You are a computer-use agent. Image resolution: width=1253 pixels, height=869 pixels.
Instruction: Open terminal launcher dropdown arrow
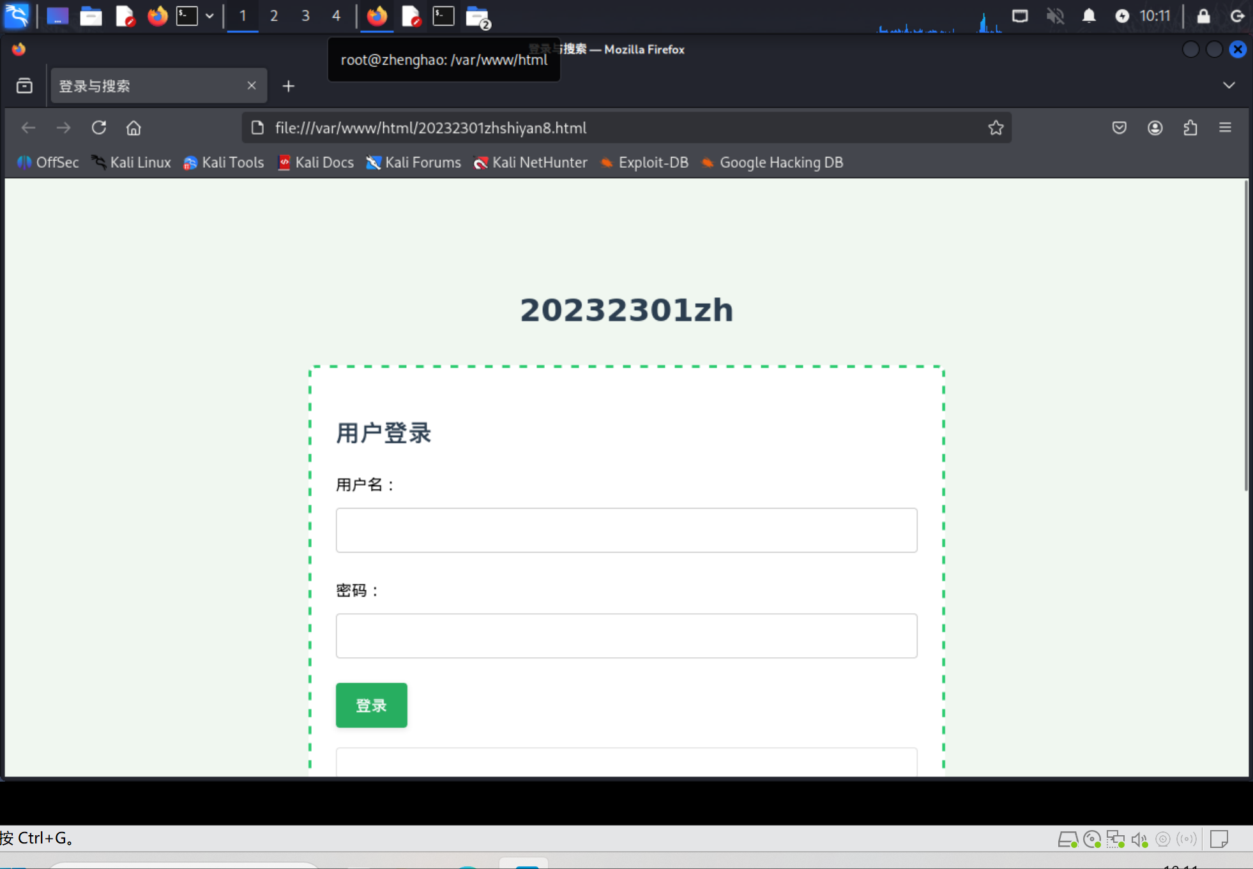click(209, 16)
